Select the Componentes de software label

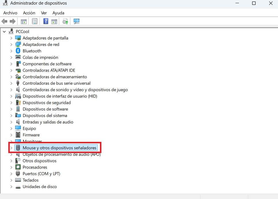[x=47, y=64]
